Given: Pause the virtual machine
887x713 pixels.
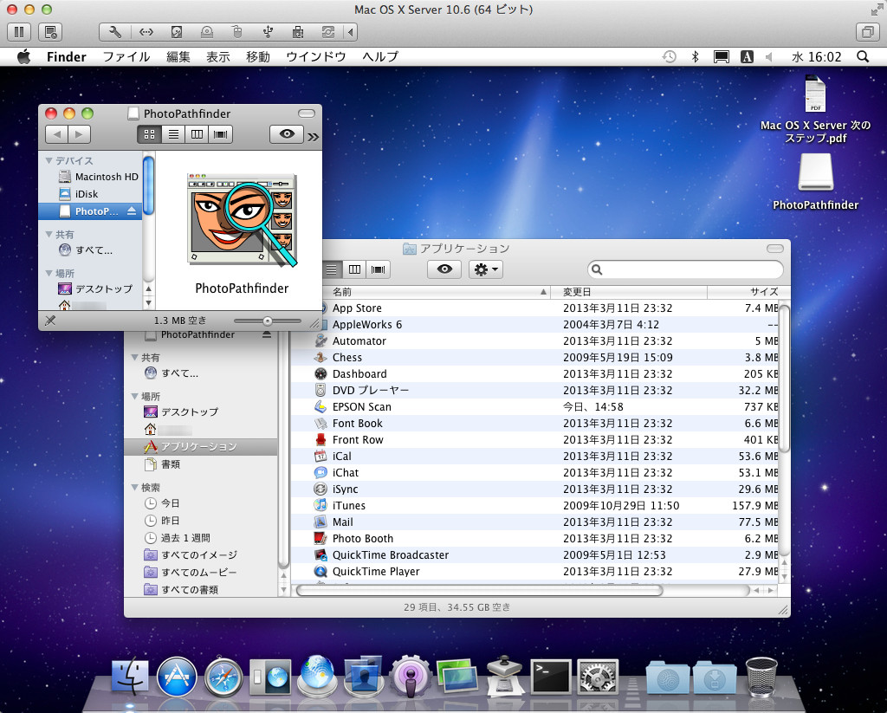Looking at the screenshot, I should [x=19, y=32].
